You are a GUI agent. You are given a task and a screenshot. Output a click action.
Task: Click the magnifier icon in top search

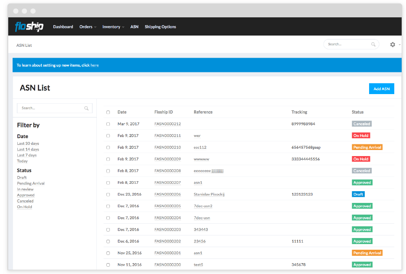[373, 44]
